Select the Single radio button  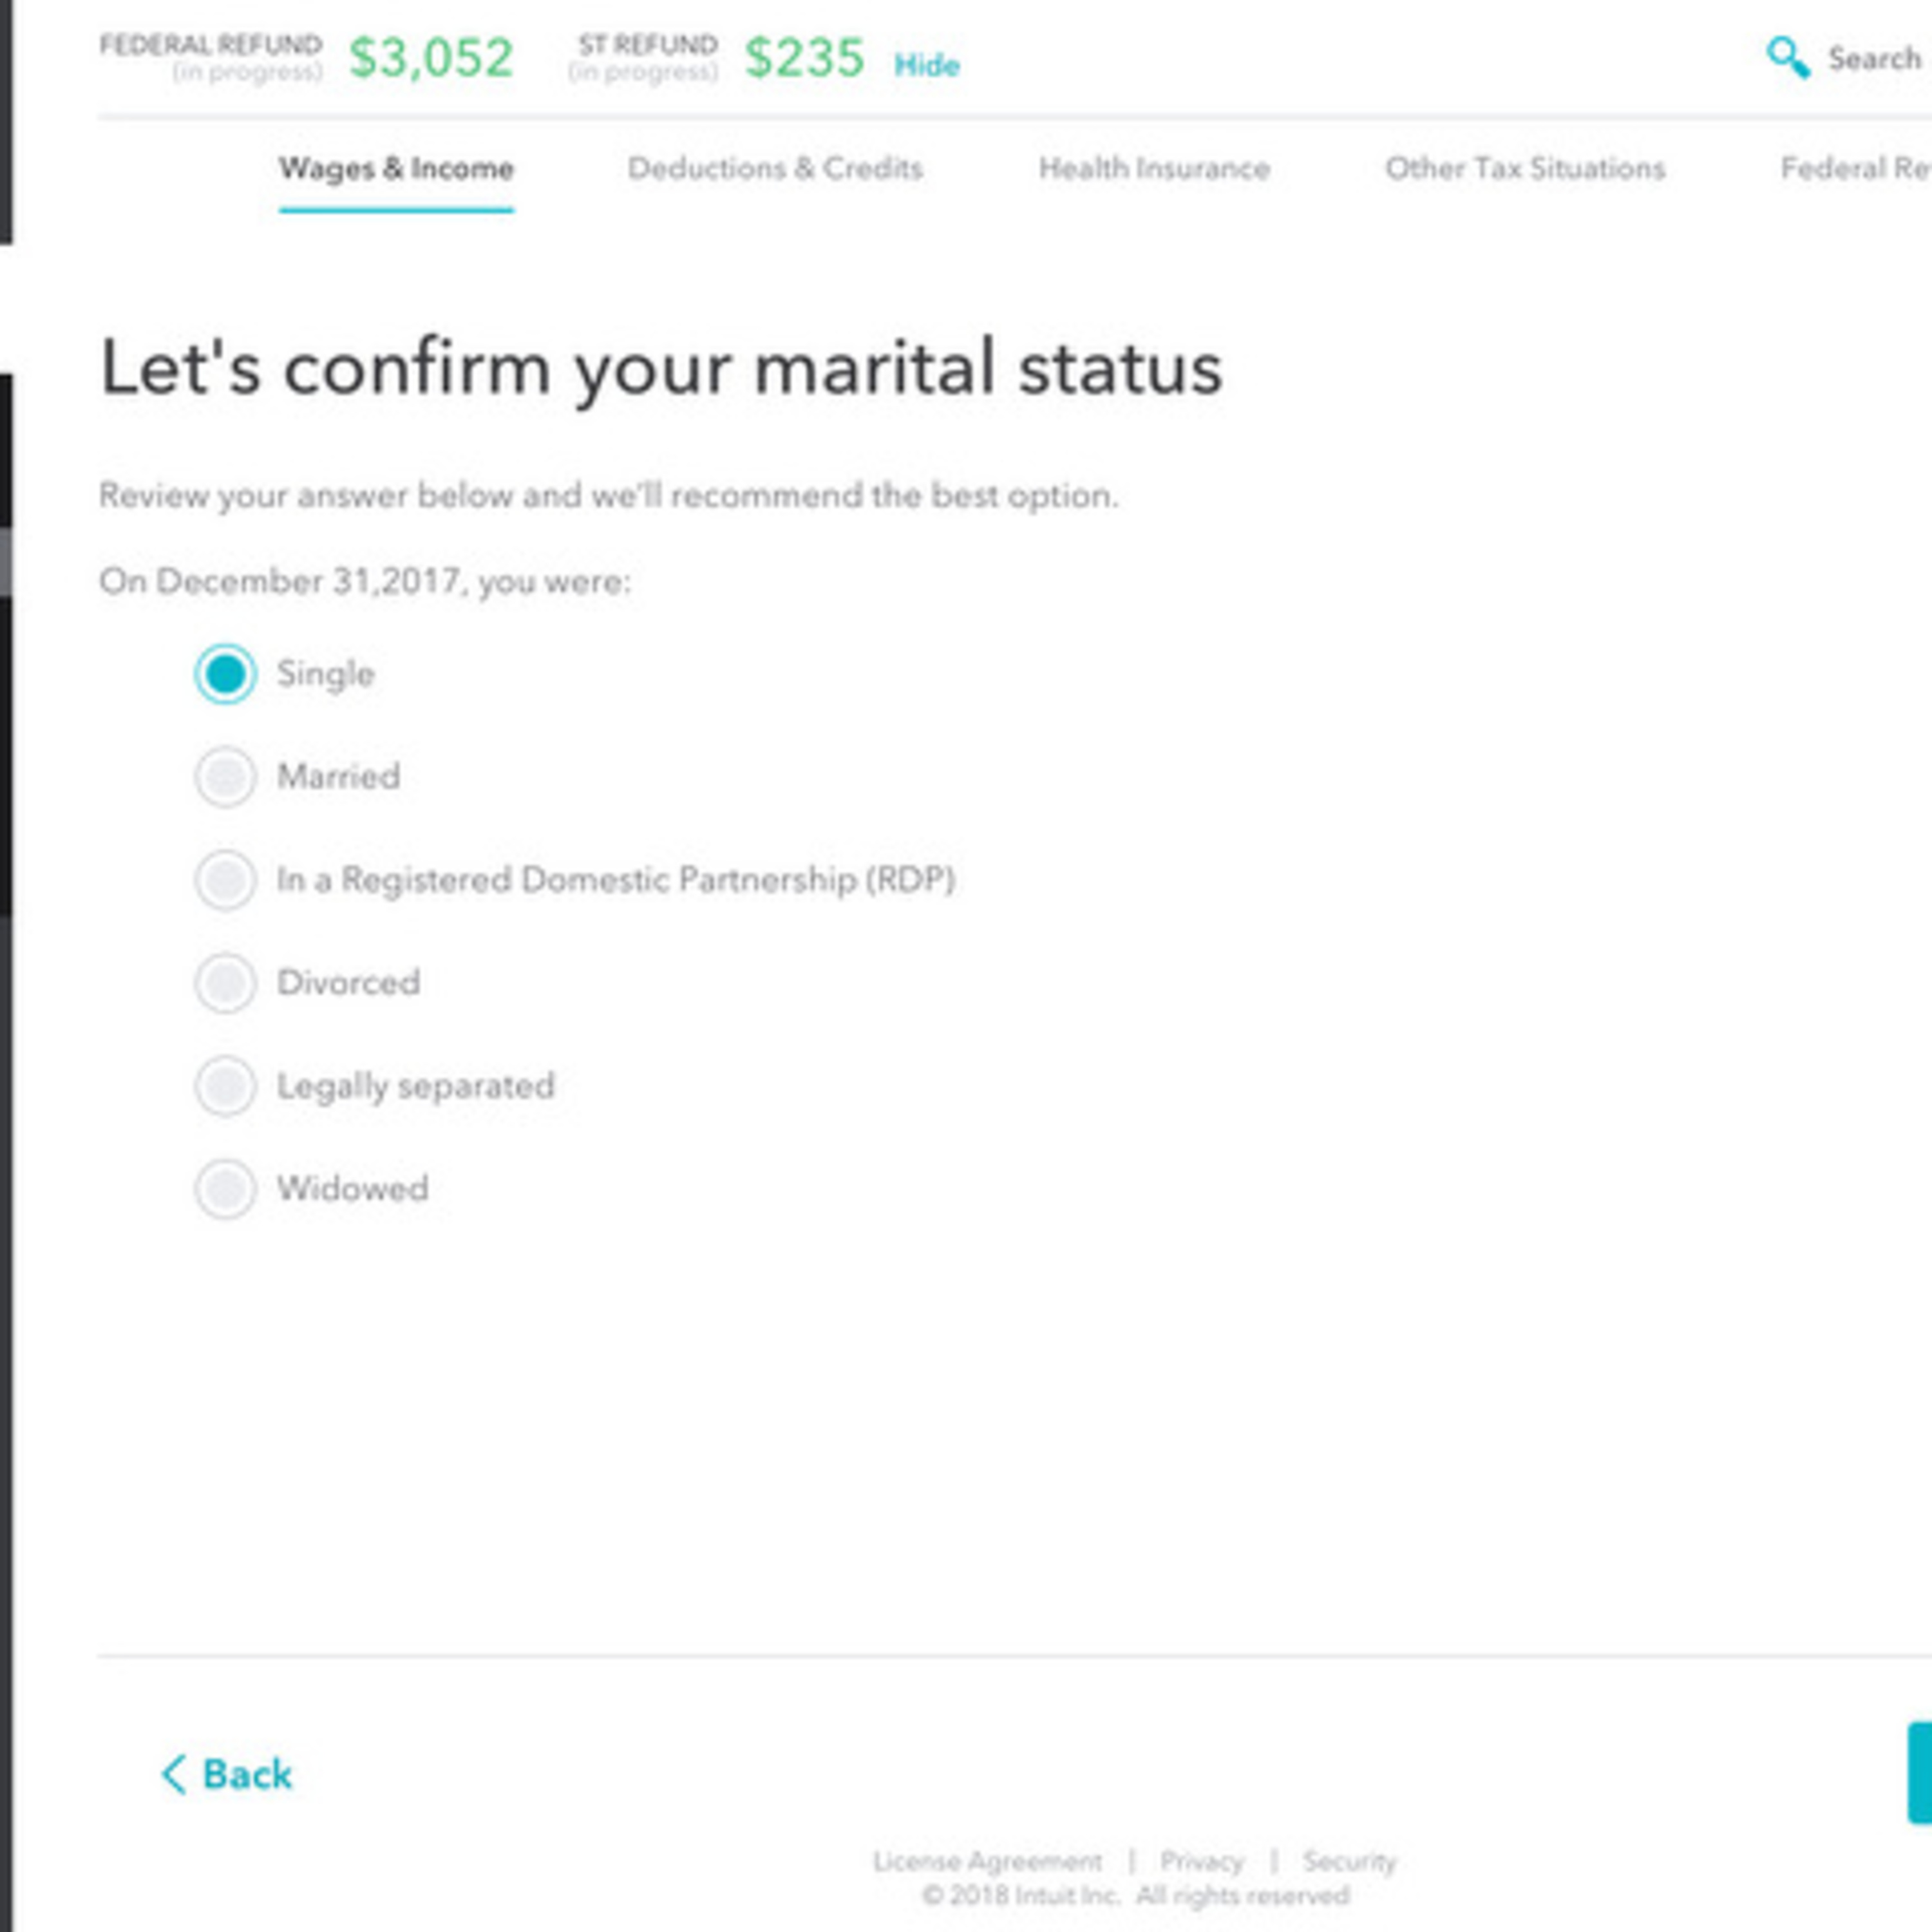click(x=225, y=674)
